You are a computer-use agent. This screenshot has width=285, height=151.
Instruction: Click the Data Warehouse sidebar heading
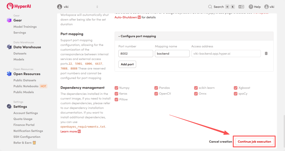point(27,47)
